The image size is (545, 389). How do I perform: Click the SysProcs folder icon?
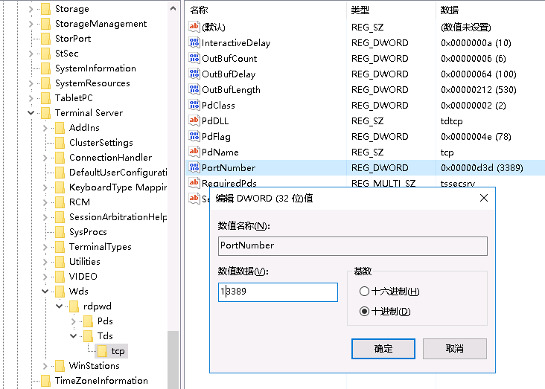[60, 232]
